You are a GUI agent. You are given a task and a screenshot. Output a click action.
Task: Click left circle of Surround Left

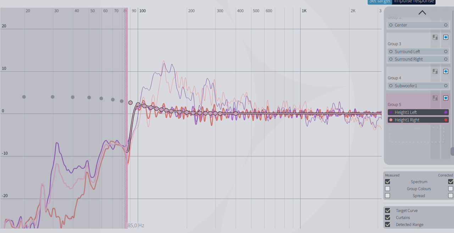(x=391, y=52)
